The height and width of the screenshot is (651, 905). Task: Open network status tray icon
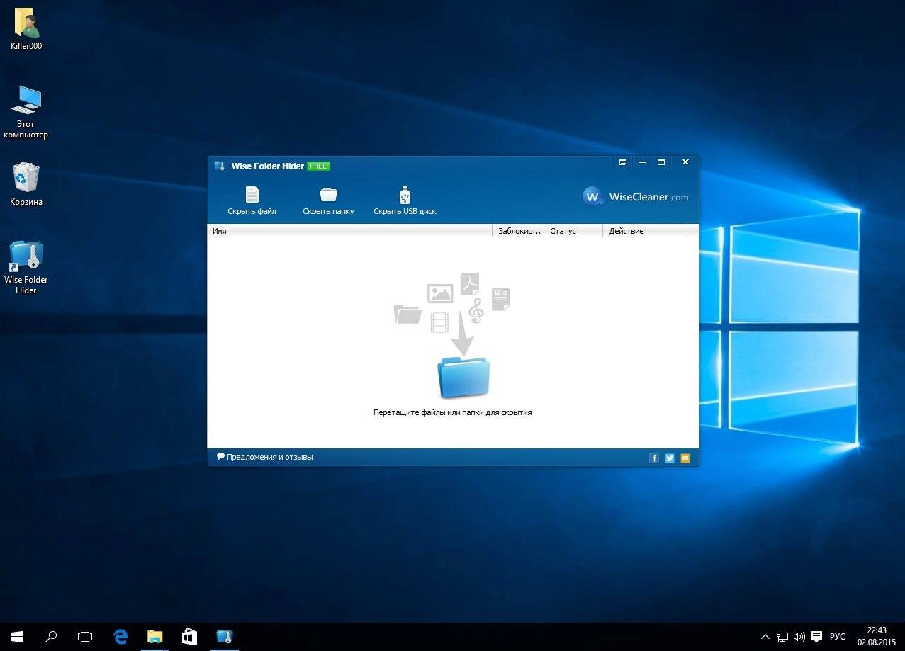click(x=782, y=637)
